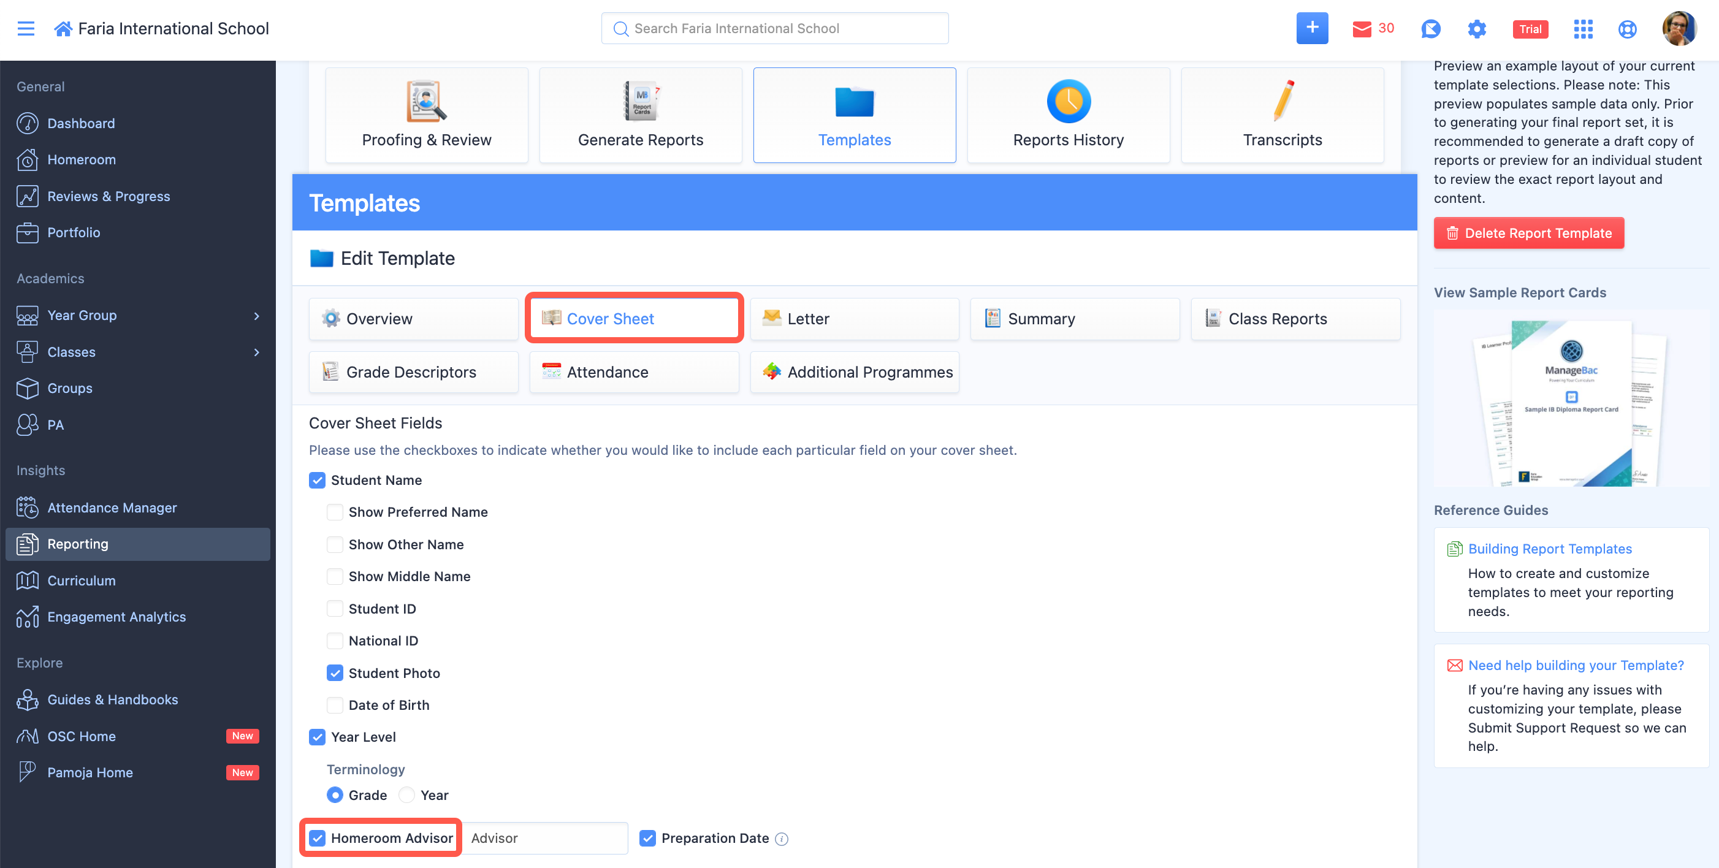Click the Advisor text input field

[x=544, y=838]
